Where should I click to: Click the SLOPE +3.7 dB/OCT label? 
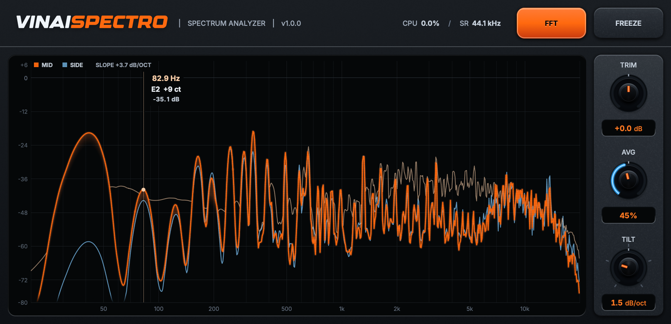click(x=123, y=65)
